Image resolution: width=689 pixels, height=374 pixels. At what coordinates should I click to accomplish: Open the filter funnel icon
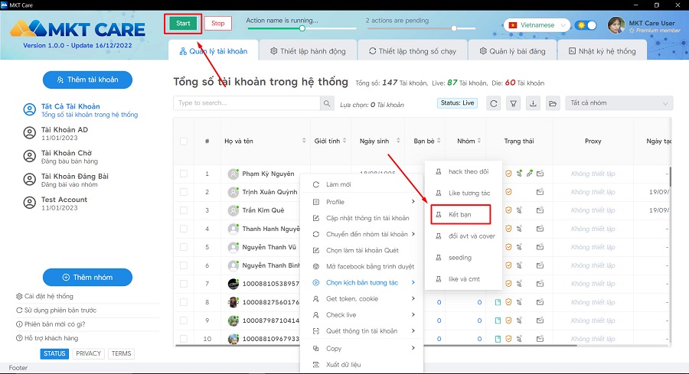click(513, 103)
